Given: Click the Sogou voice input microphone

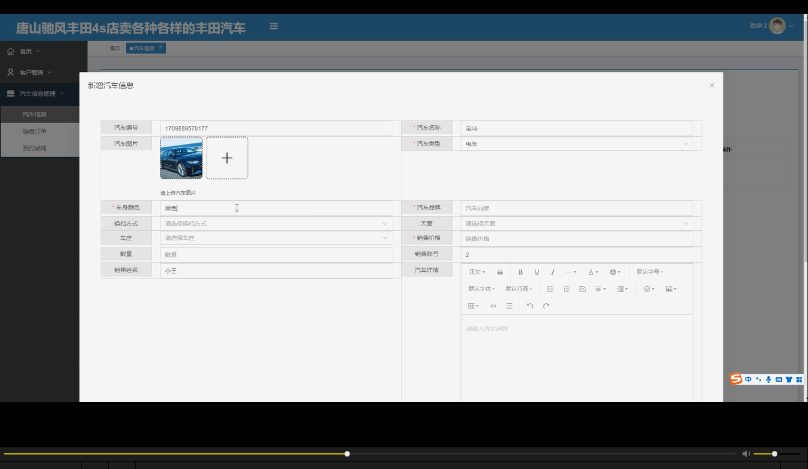Looking at the screenshot, I should pos(769,379).
